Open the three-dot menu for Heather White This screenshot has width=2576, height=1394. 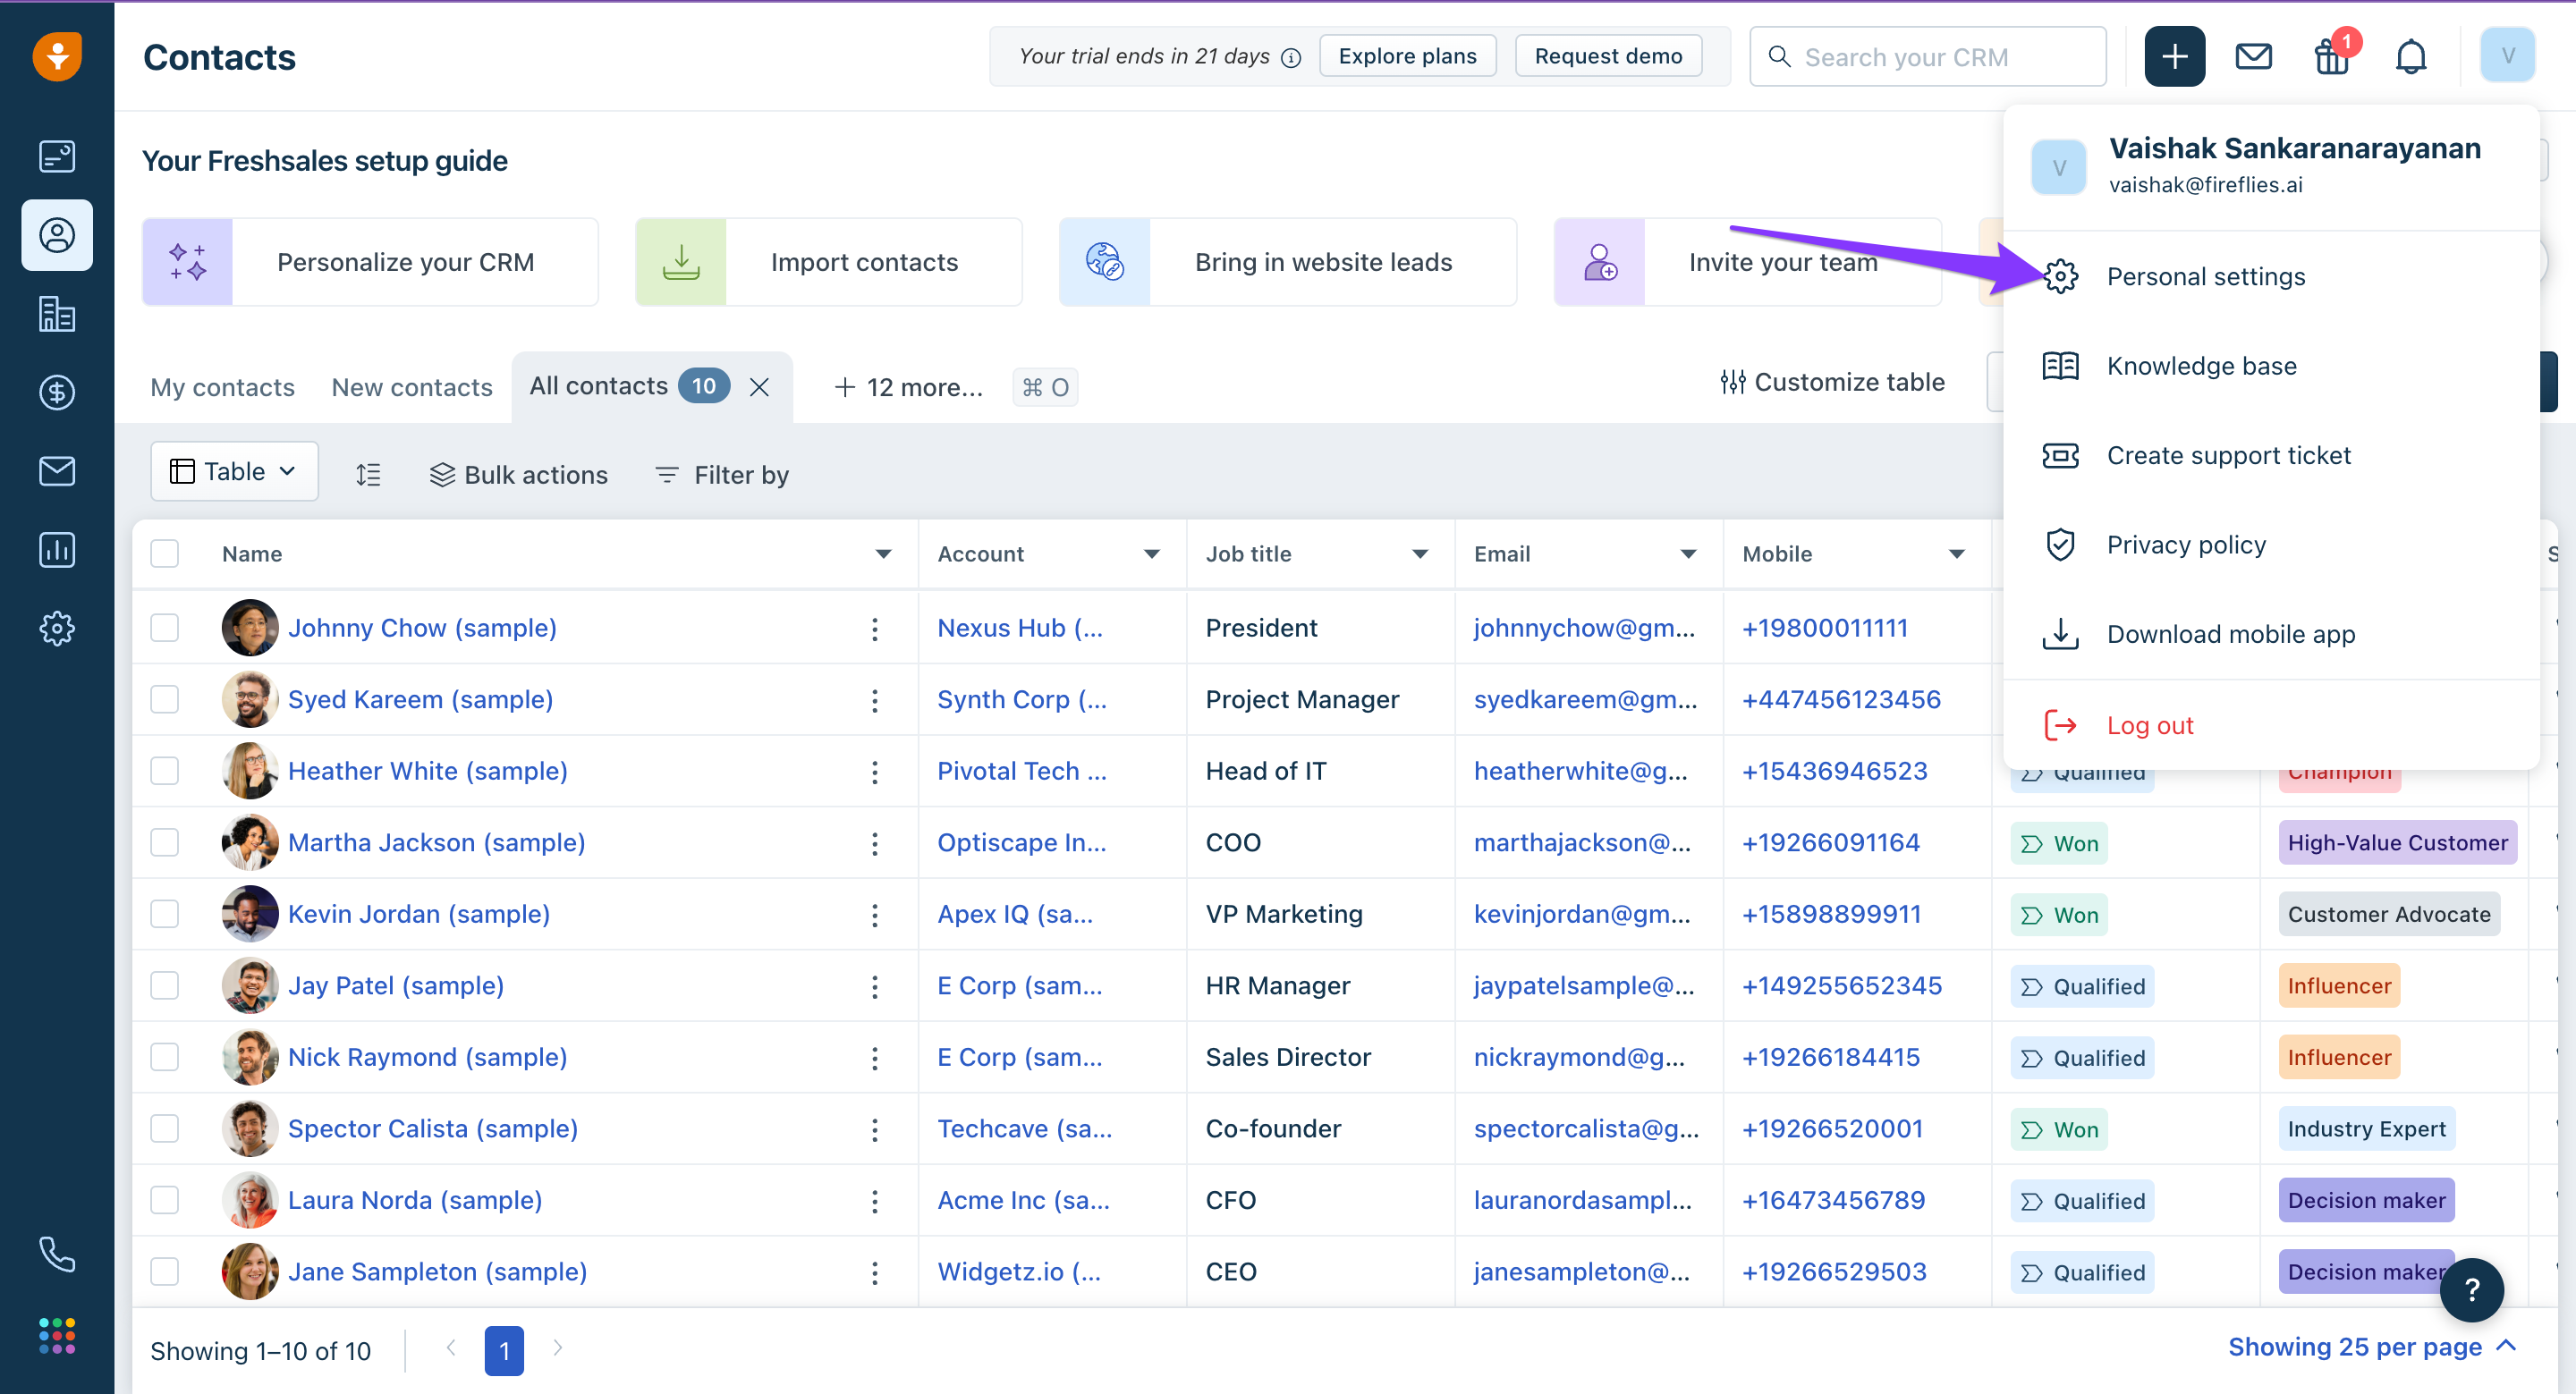874,771
